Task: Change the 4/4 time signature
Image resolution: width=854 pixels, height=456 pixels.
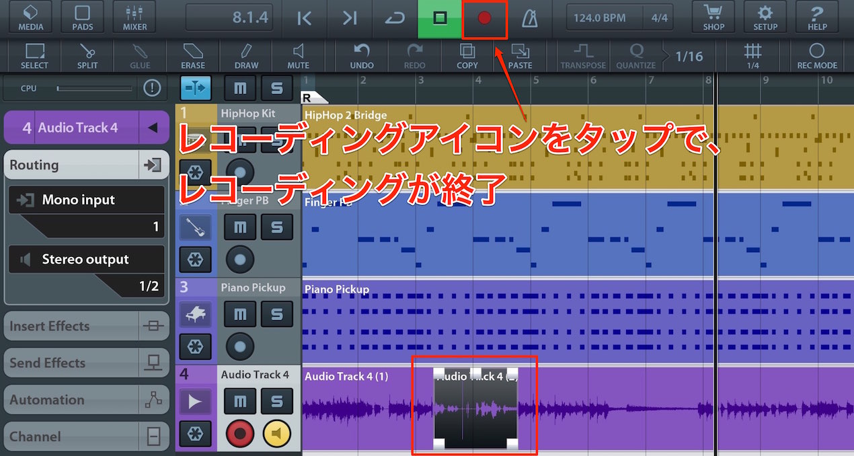Action: 659,18
